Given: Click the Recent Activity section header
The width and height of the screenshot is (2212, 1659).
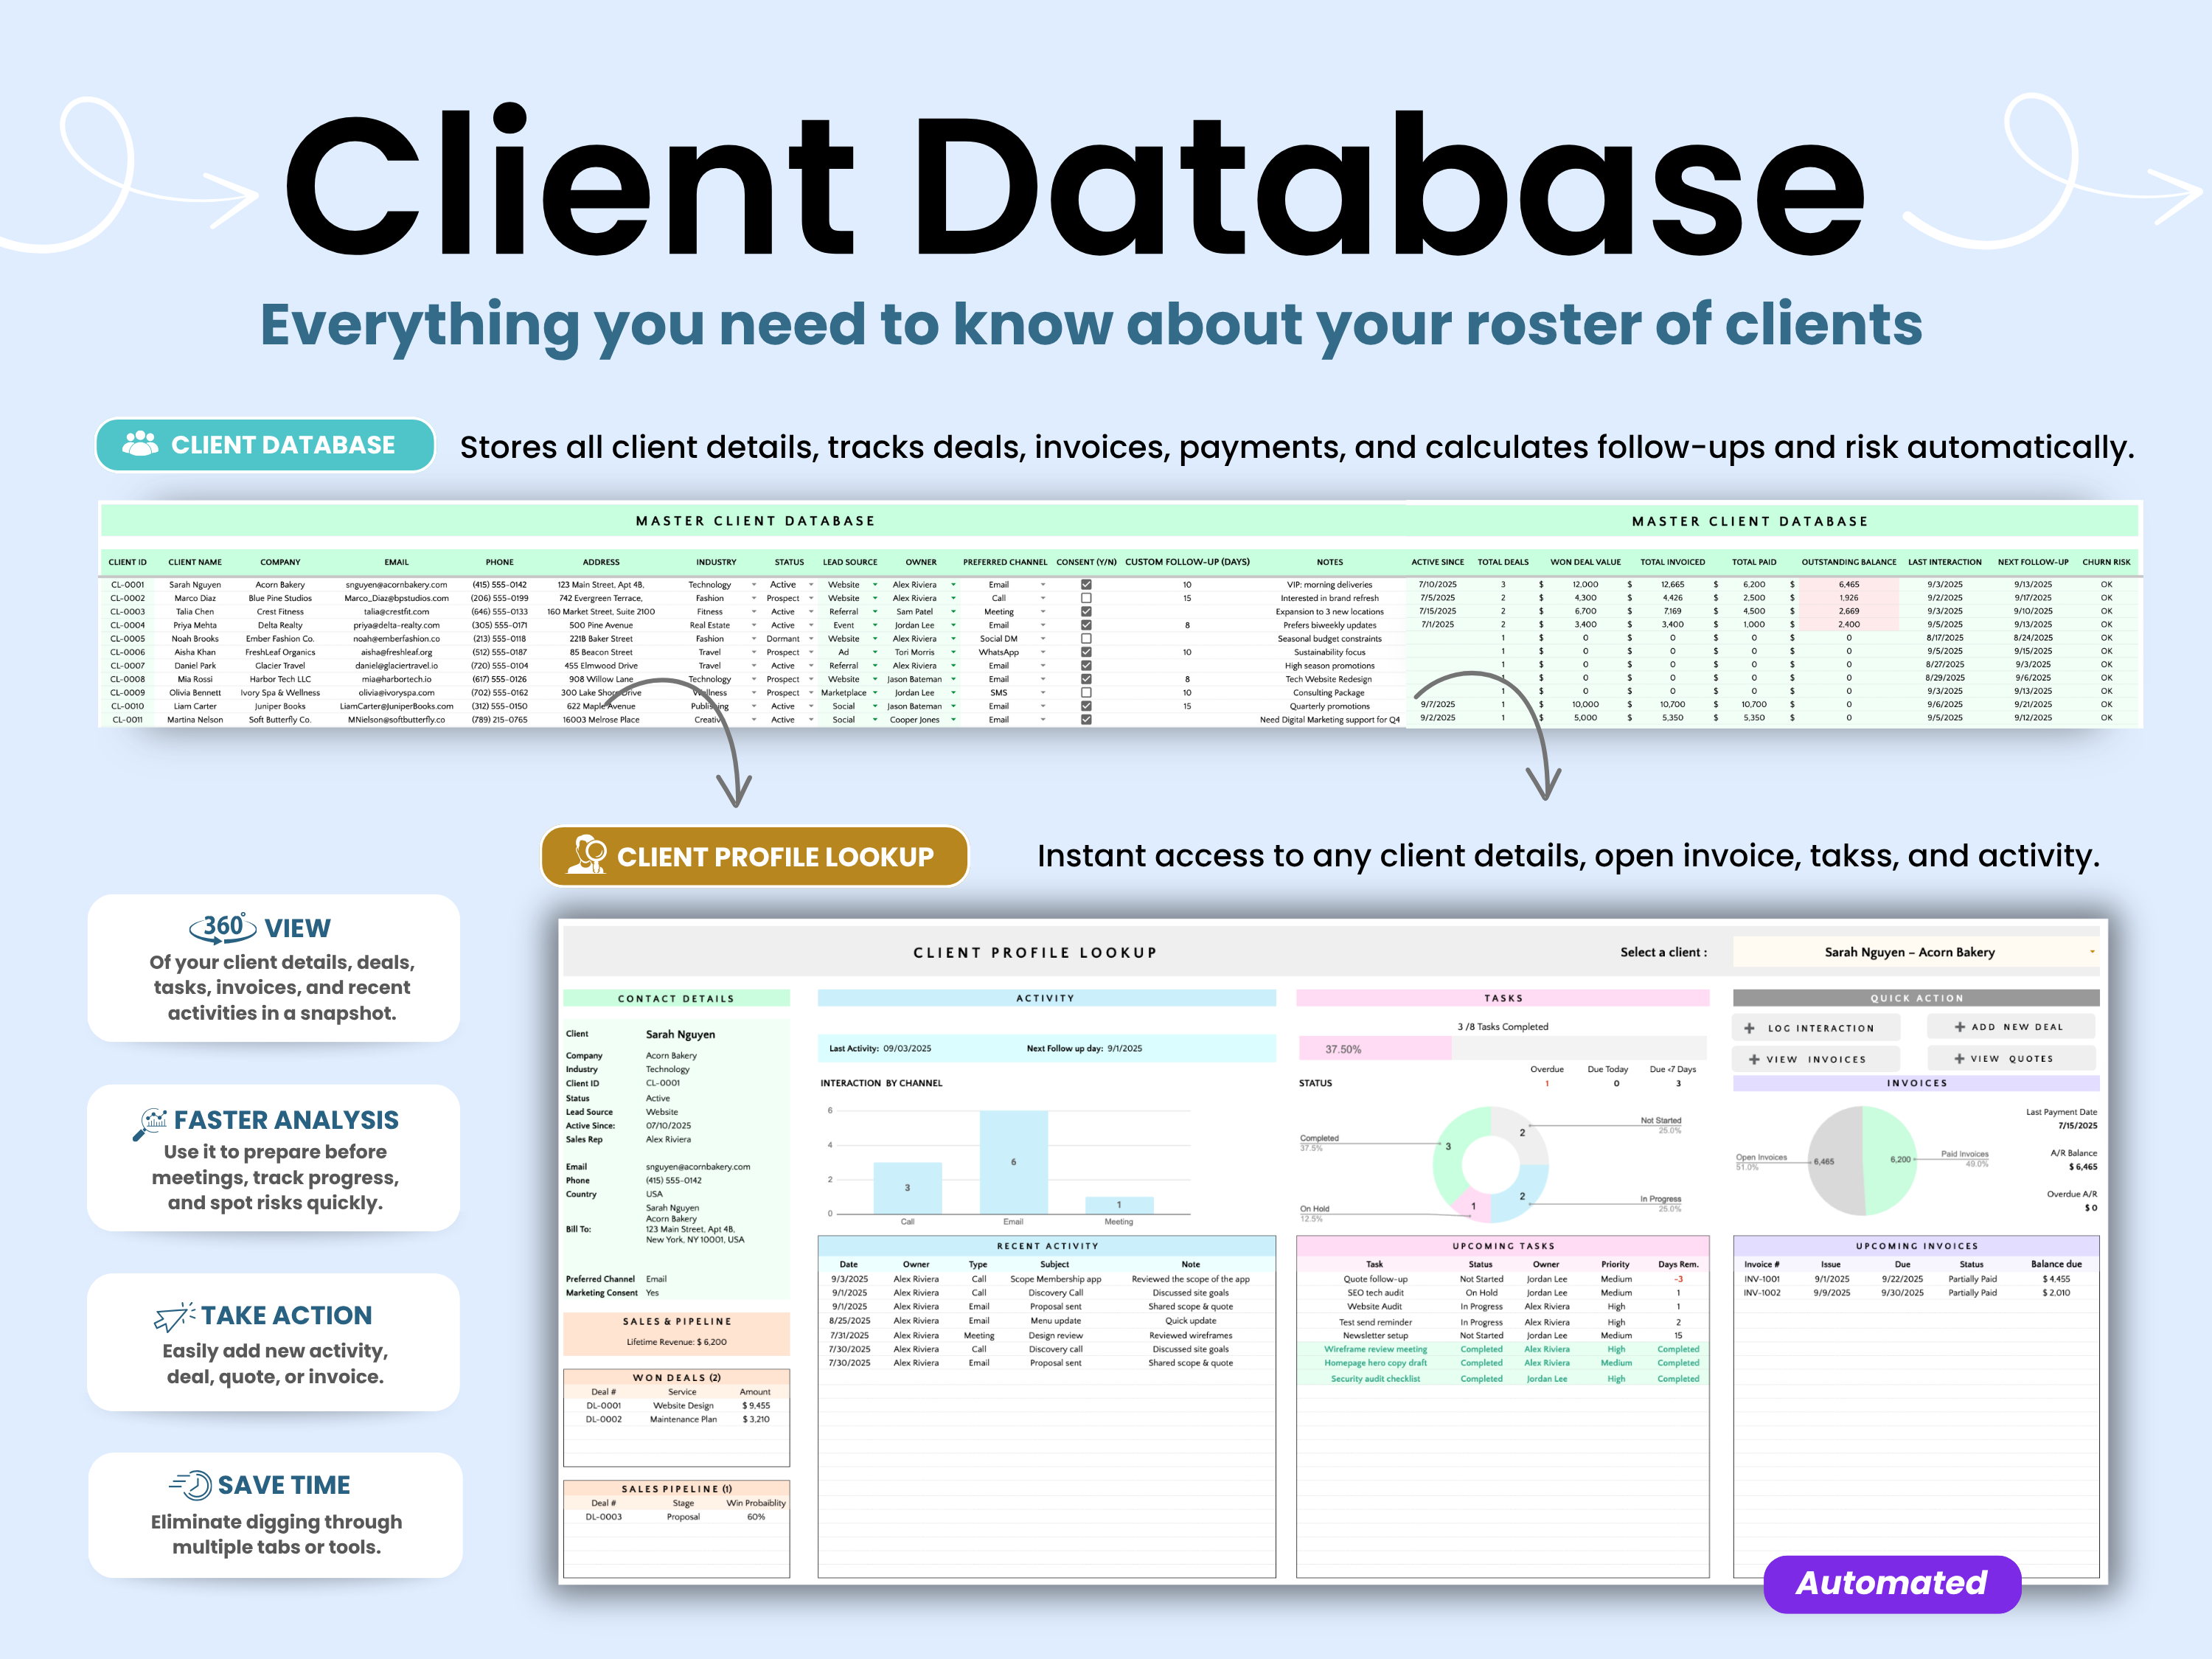Looking at the screenshot, I should click(1047, 1246).
